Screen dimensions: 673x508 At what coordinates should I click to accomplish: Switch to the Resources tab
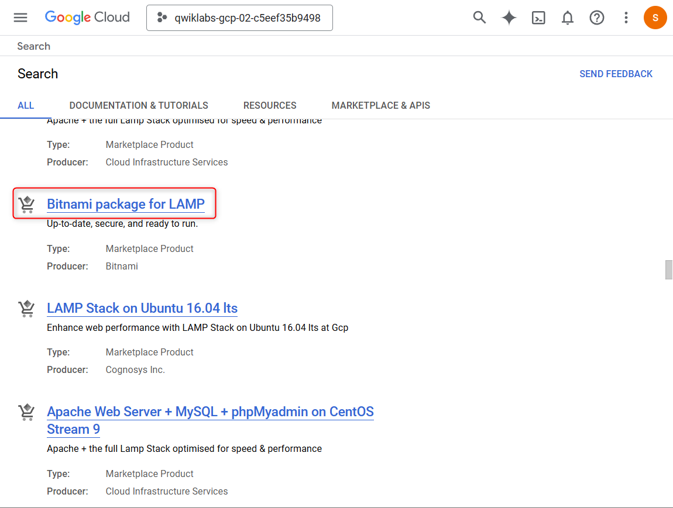(x=270, y=105)
